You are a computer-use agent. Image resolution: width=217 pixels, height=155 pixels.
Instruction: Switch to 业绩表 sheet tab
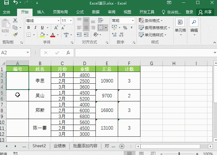[x=60, y=146]
